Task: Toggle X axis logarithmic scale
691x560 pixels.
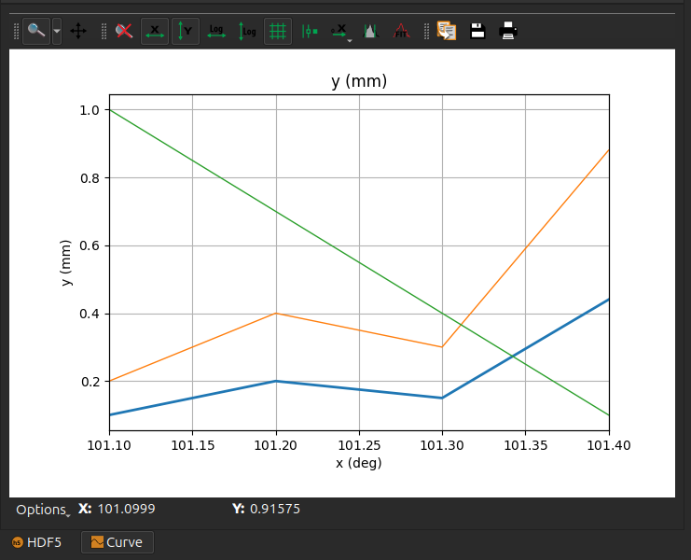Action: click(216, 32)
